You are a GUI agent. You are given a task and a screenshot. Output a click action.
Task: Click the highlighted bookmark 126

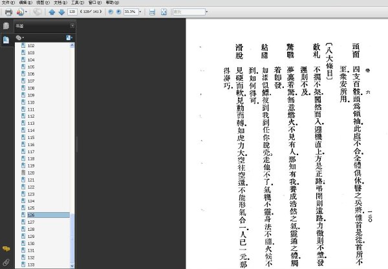tap(48, 215)
